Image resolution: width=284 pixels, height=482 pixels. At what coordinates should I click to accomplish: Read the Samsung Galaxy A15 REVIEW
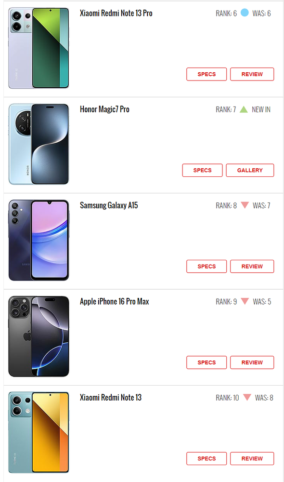click(x=252, y=266)
